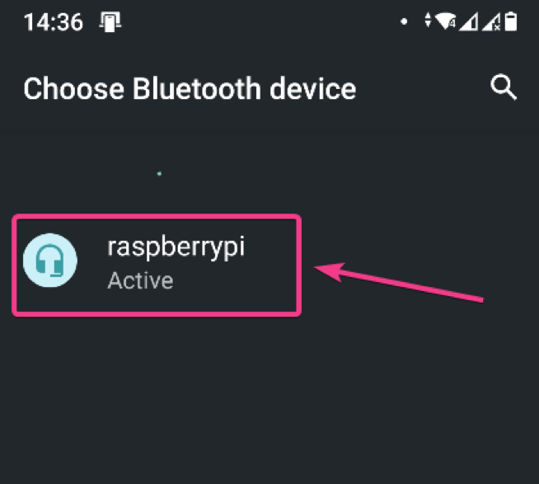The image size is (539, 484).
Task: Open the search magnifier icon
Action: tap(504, 87)
